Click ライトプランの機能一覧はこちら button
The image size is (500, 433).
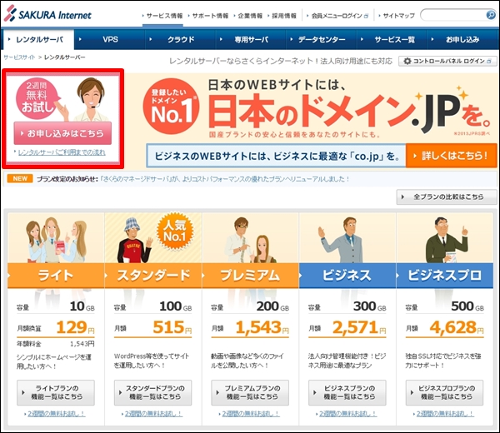click(56, 392)
